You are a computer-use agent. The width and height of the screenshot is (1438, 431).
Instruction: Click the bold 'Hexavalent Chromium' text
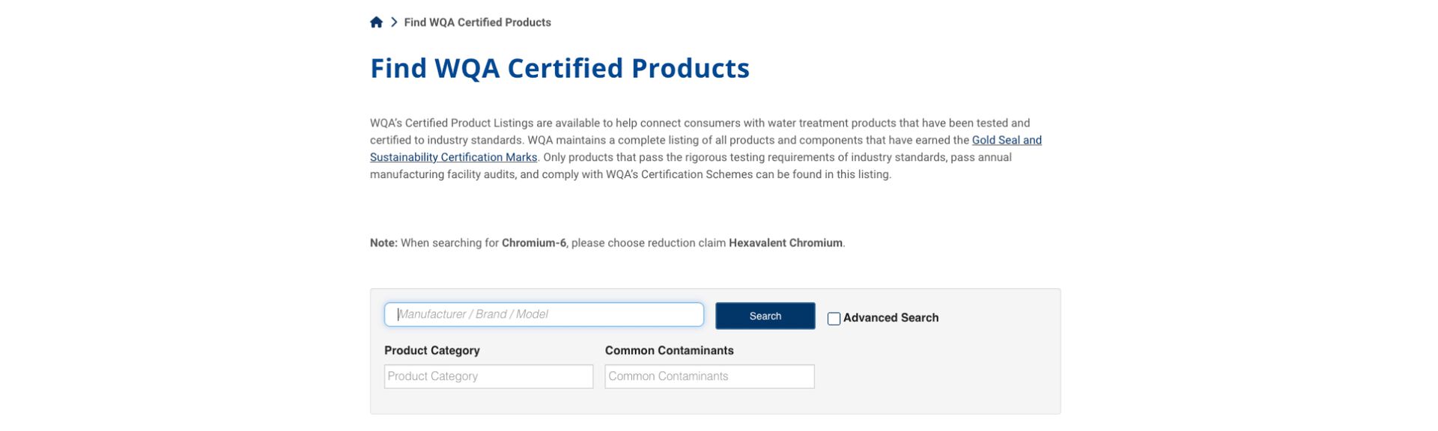pyautogui.click(x=785, y=243)
